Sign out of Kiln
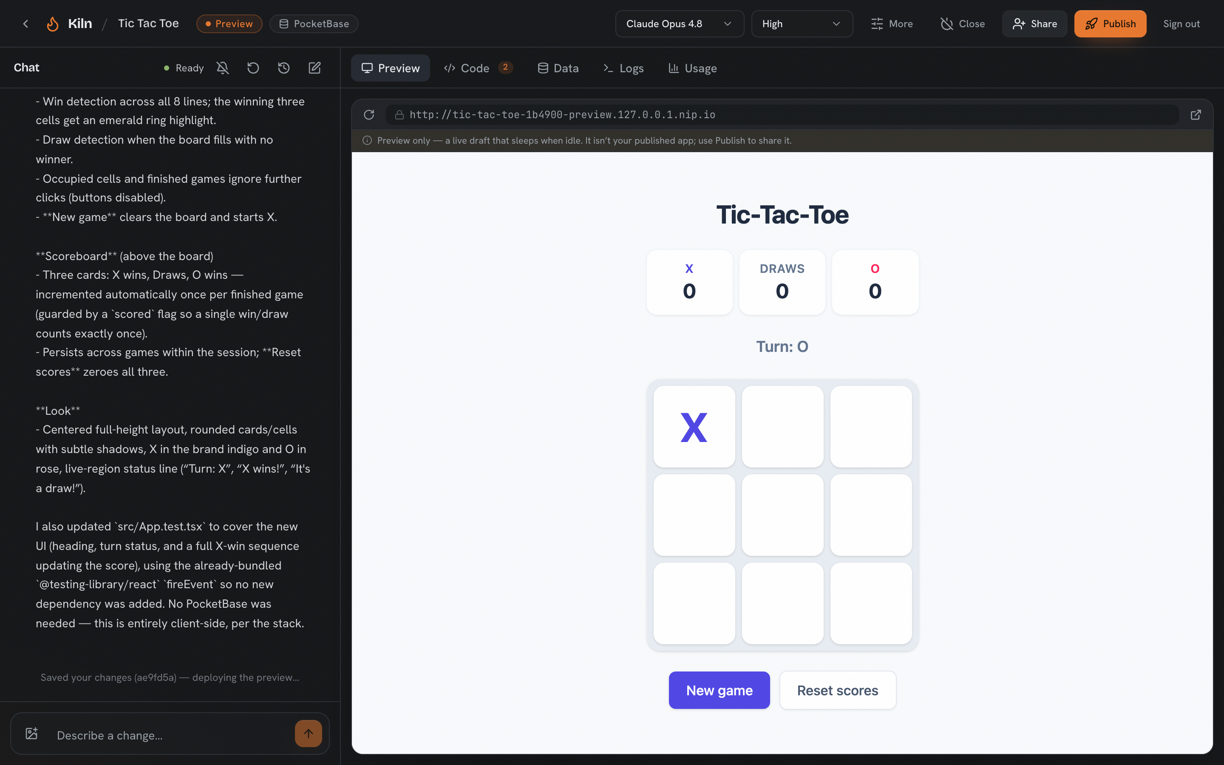Viewport: 1224px width, 765px height. tap(1181, 24)
